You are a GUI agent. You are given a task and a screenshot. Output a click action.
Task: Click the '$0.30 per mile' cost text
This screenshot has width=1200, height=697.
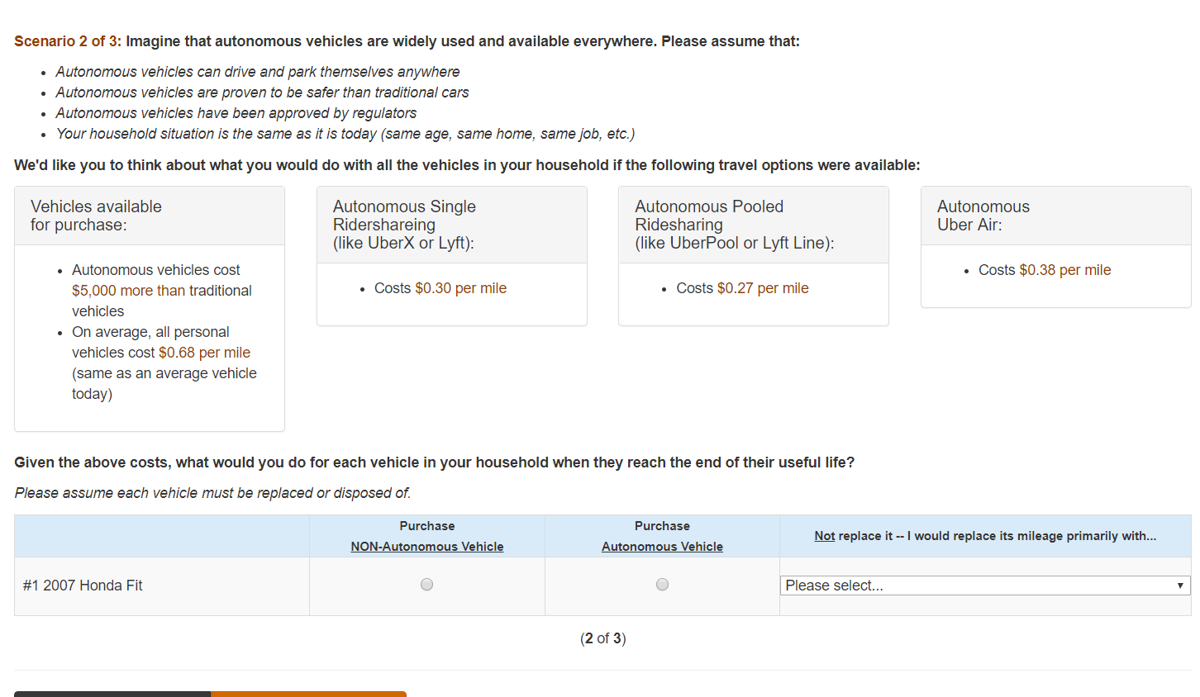(460, 288)
